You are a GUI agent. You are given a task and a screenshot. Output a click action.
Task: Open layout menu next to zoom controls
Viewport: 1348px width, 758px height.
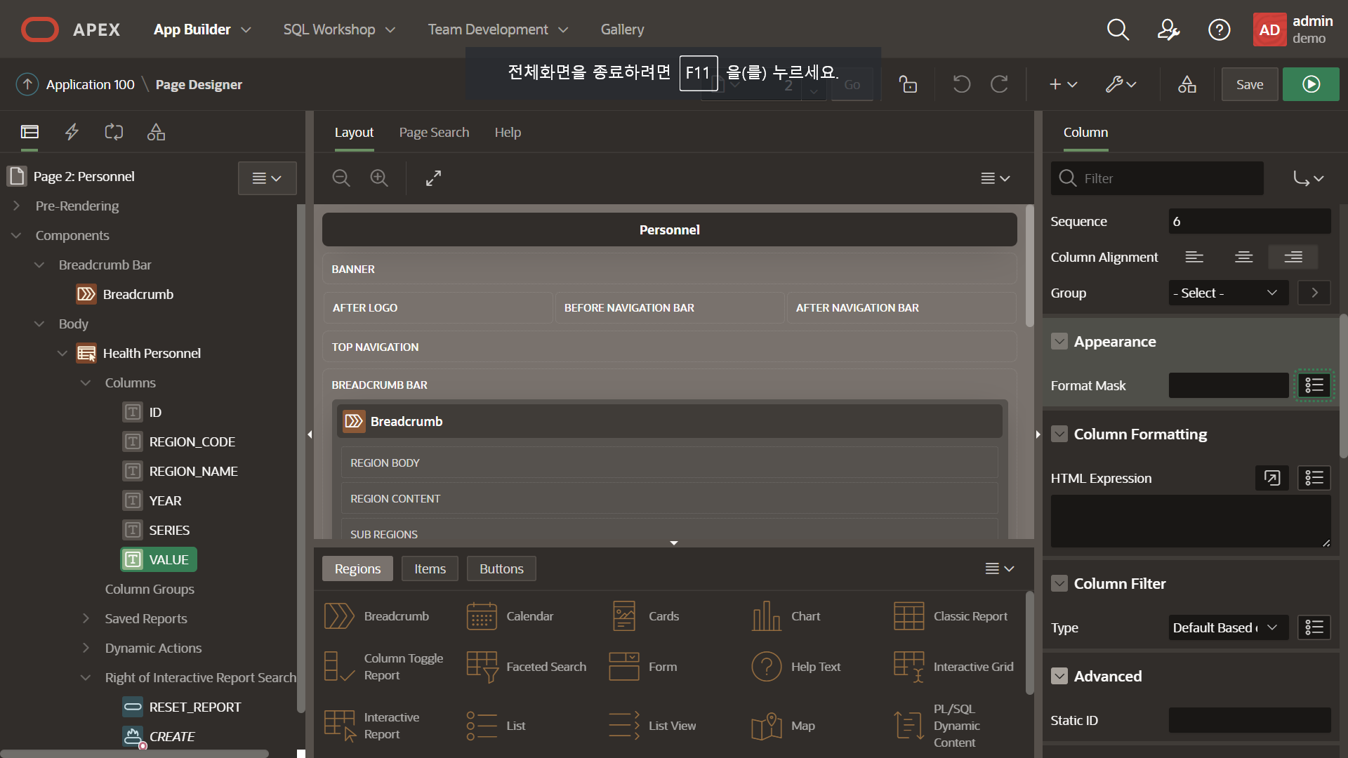[996, 178]
